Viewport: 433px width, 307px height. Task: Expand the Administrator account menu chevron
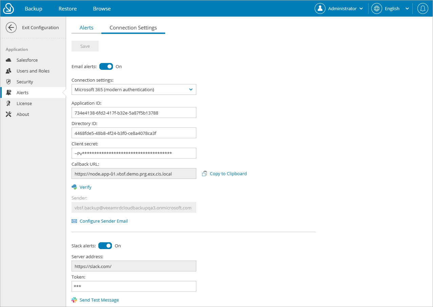361,8
